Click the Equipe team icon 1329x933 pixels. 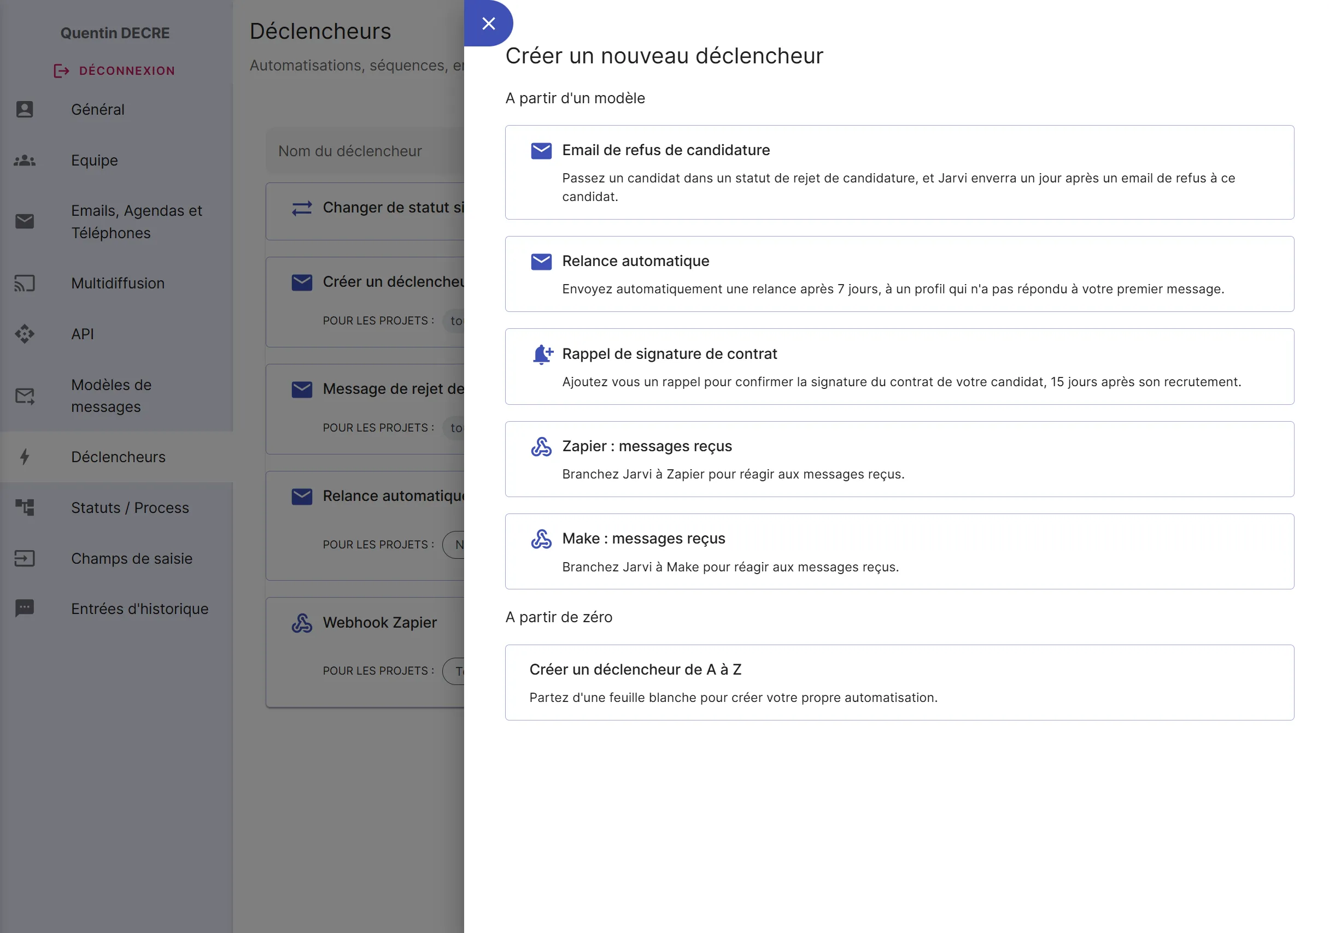pyautogui.click(x=24, y=160)
